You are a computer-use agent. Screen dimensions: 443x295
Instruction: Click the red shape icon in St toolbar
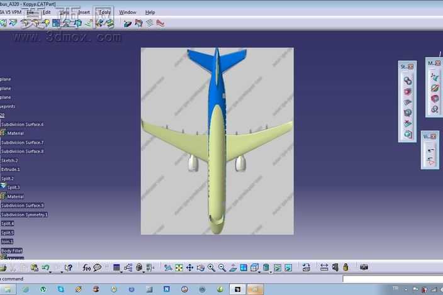pos(407,91)
